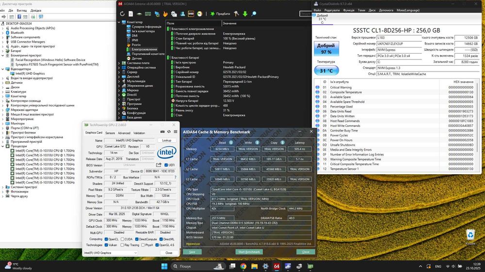
Task: Toggle the CUDA checkbox in GPU-Z
Action: 123,239
